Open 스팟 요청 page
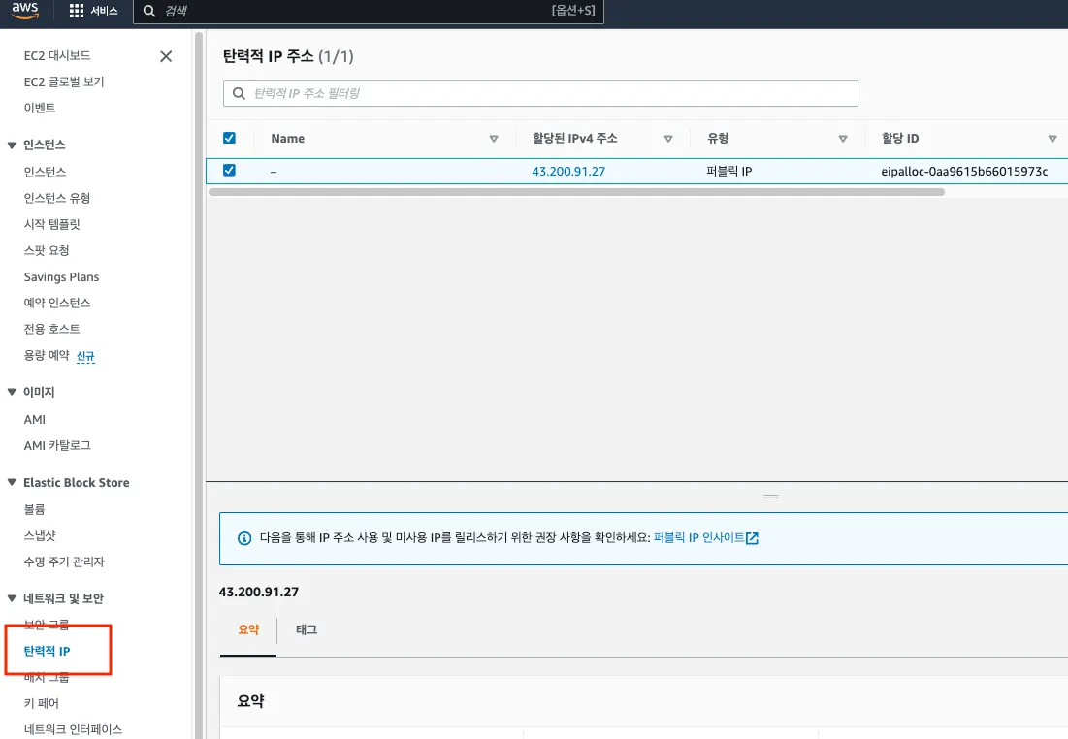Viewport: 1068px width, 739px height. coord(47,250)
